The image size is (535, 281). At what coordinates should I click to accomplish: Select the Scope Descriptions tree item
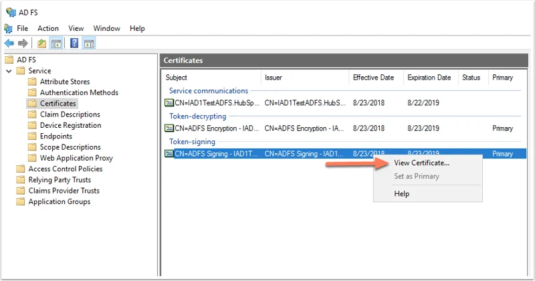pos(70,147)
